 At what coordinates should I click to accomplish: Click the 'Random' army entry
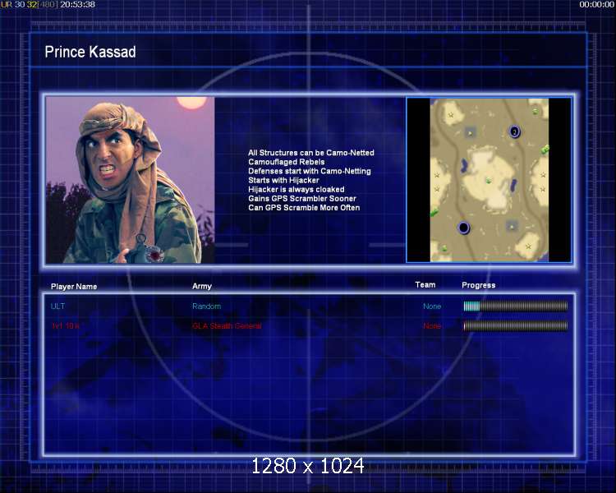coord(207,306)
